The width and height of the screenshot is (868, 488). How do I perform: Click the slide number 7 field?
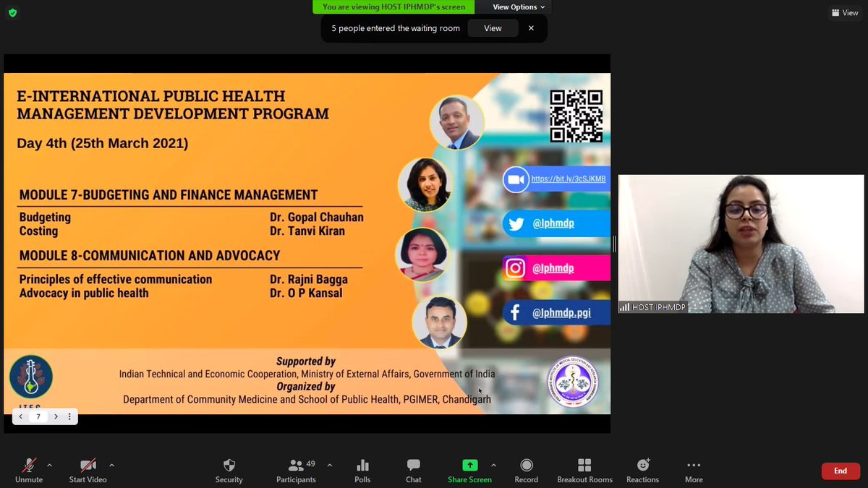pyautogui.click(x=38, y=416)
